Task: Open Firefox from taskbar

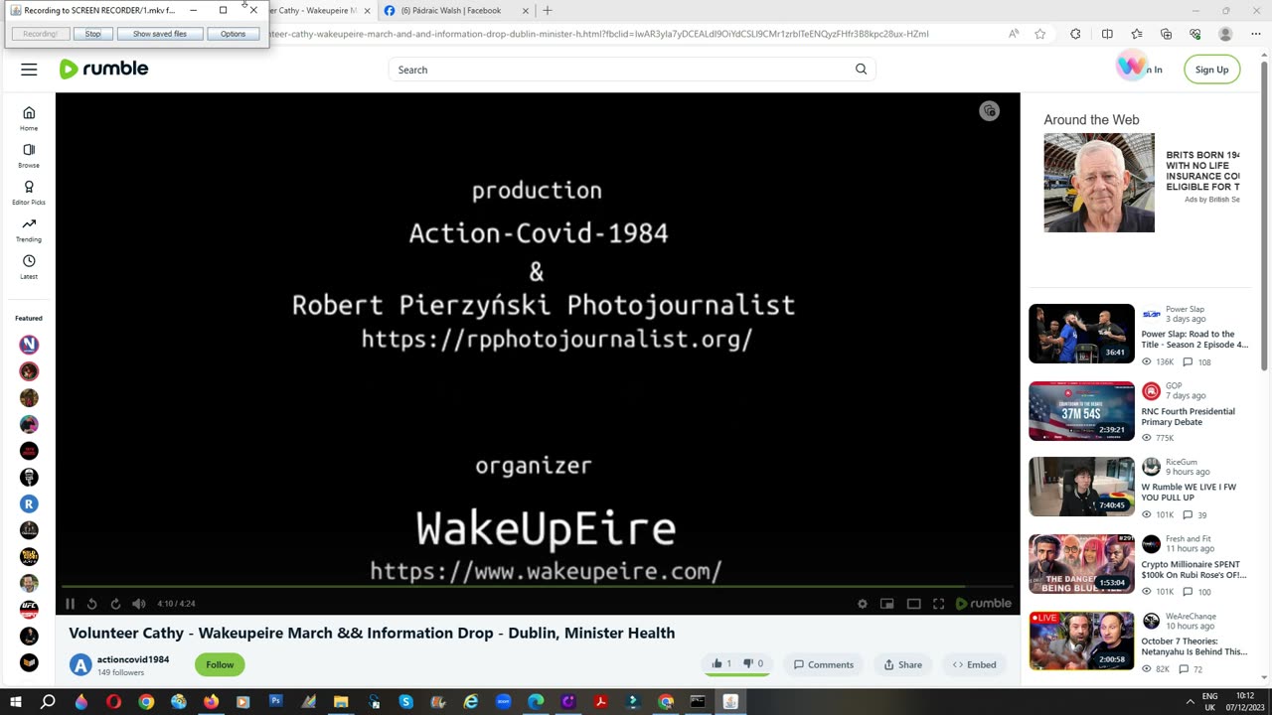Action: [x=211, y=702]
